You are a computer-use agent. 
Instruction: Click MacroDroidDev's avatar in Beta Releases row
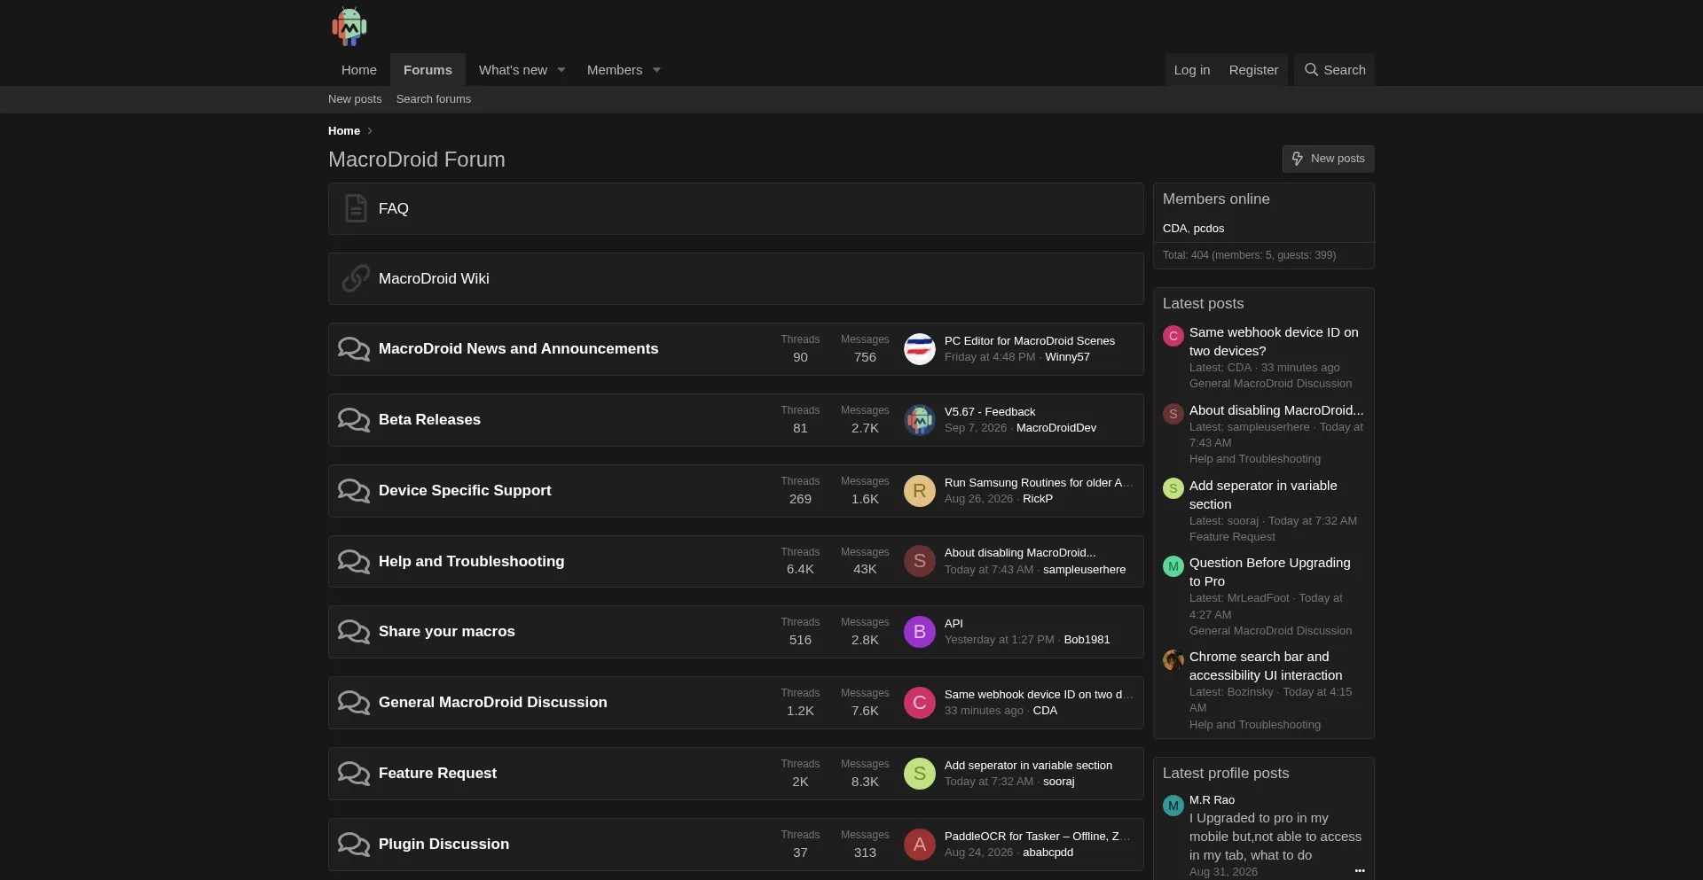(x=920, y=420)
